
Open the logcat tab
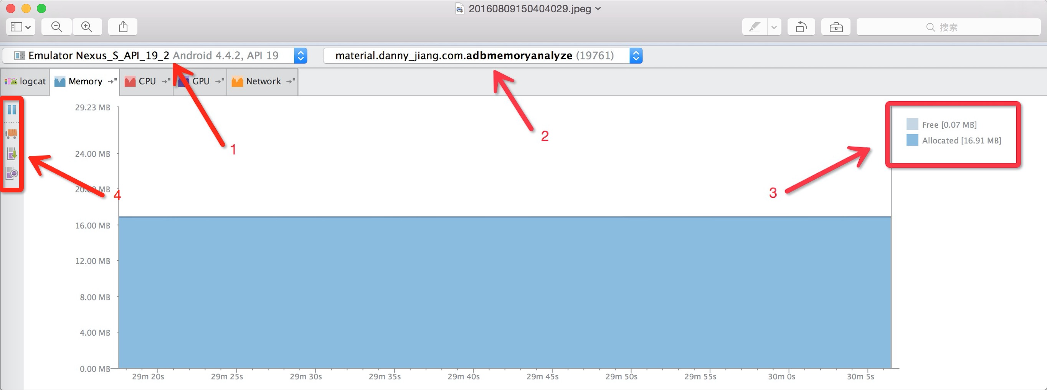25,82
